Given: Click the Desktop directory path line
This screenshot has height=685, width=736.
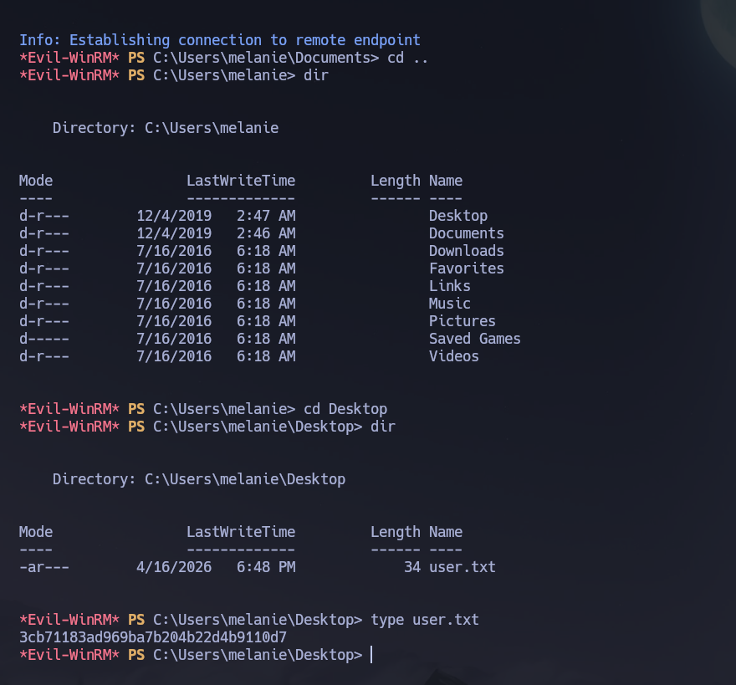Looking at the screenshot, I should point(198,478).
